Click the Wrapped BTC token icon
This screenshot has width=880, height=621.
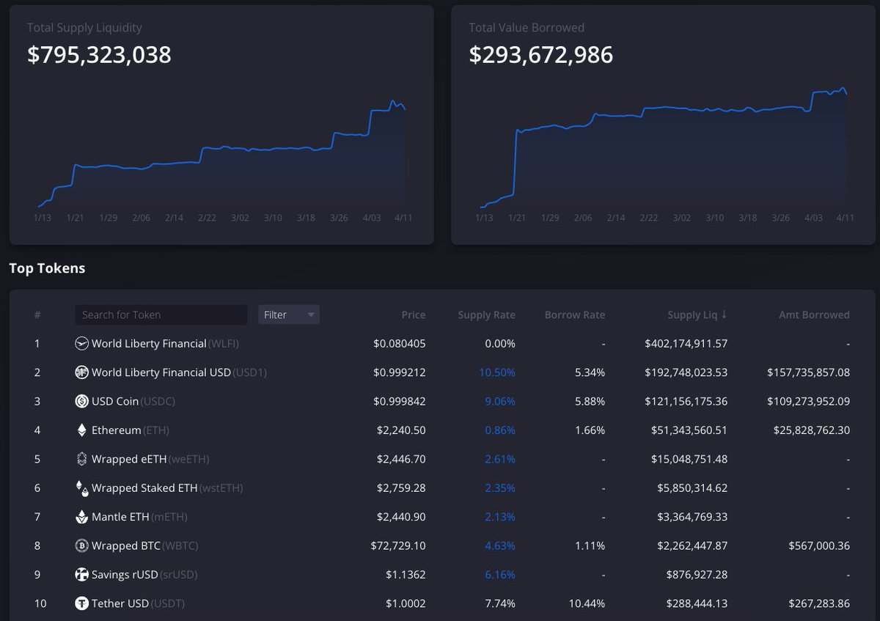82,545
